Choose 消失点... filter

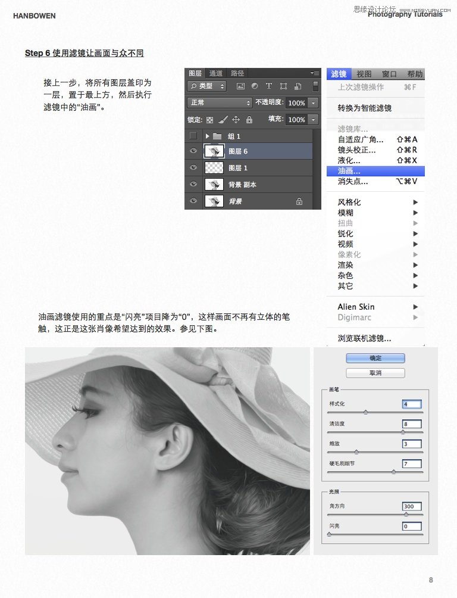click(375, 182)
